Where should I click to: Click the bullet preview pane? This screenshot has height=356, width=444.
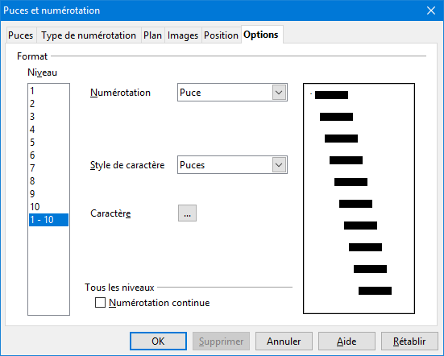pyautogui.click(x=359, y=198)
